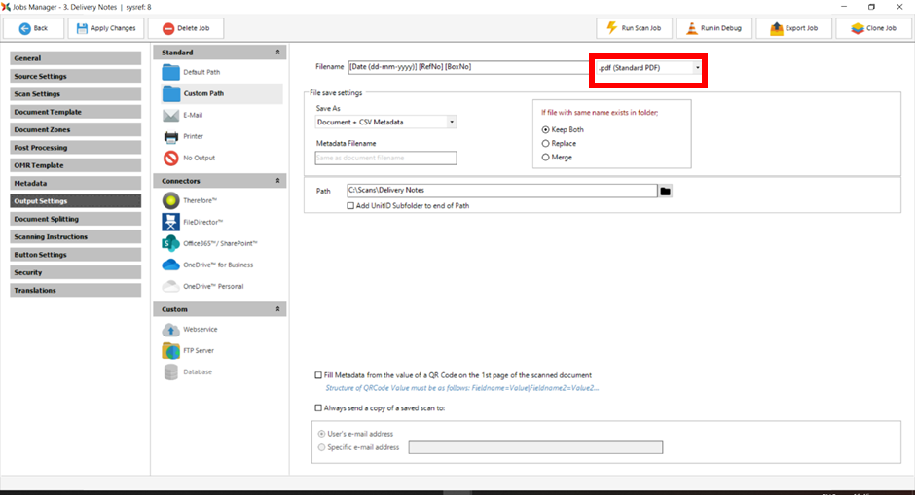This screenshot has height=495, width=915.
Task: Select the No Output icon
Action: [170, 158]
